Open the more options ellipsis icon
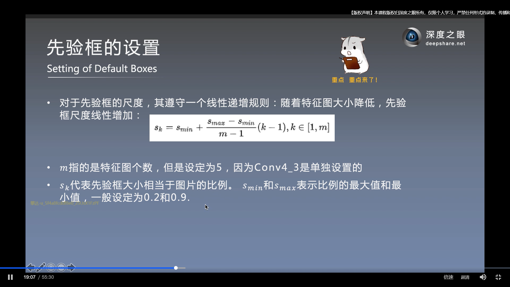This screenshot has width=510, height=287. click(61, 267)
